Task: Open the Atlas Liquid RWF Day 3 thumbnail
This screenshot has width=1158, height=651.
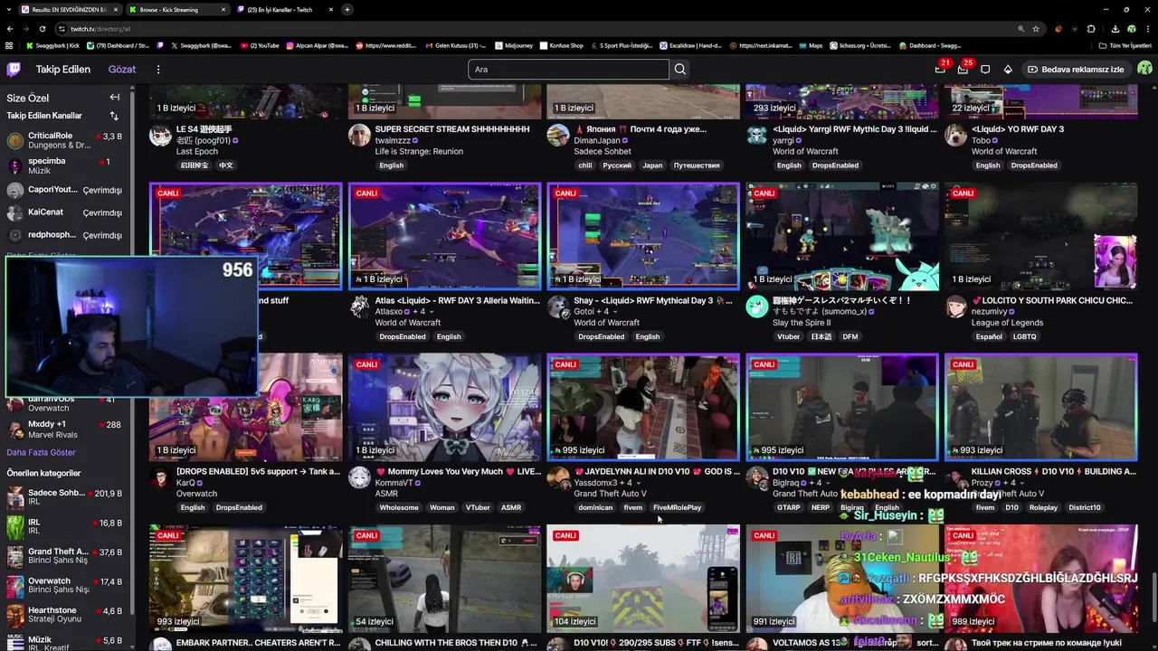Action: coord(444,236)
